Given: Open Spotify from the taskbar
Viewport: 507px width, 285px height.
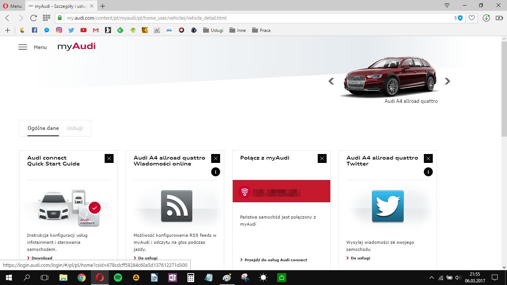Looking at the screenshot, I should pyautogui.click(x=118, y=278).
